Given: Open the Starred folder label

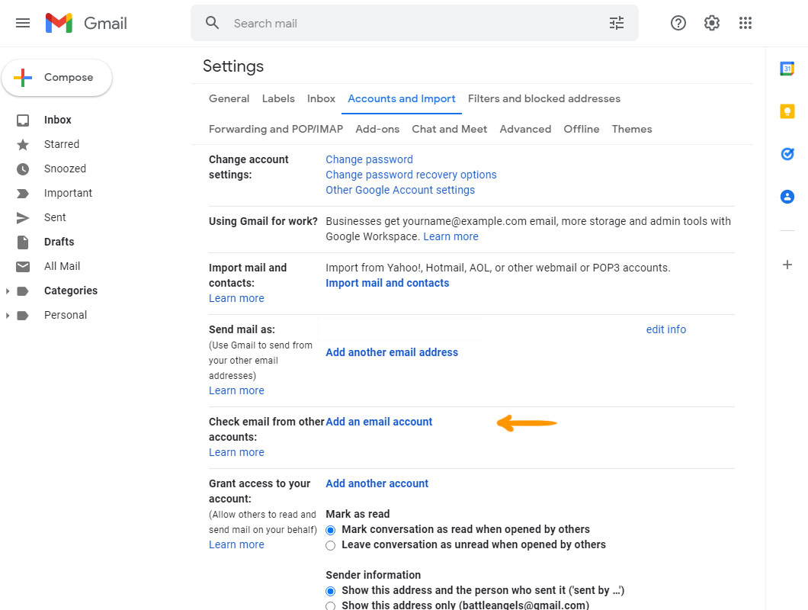Looking at the screenshot, I should pyautogui.click(x=62, y=144).
